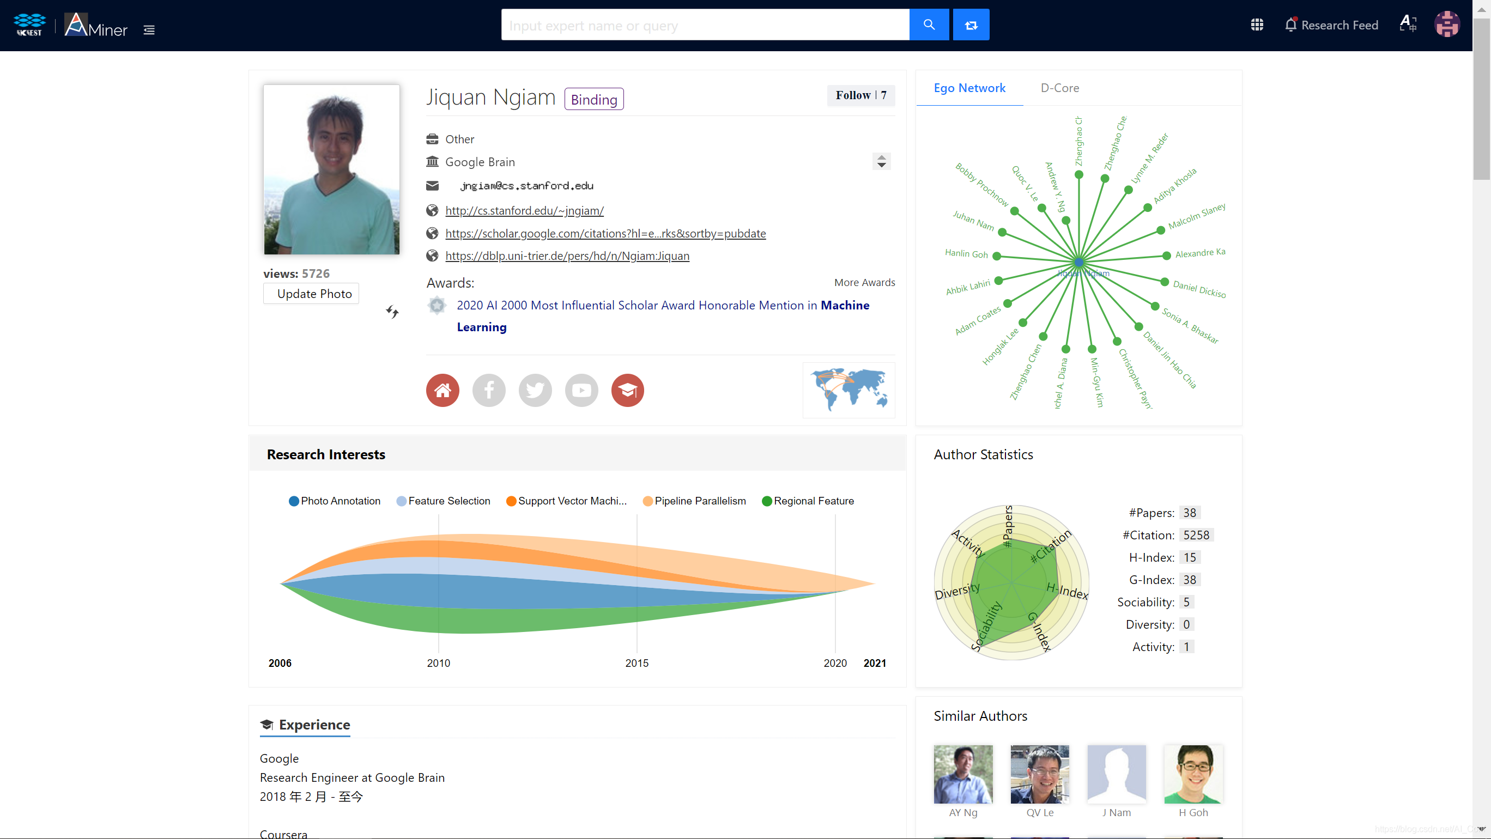Select the Ego Network tab
Image resolution: width=1491 pixels, height=839 pixels.
[x=969, y=88]
